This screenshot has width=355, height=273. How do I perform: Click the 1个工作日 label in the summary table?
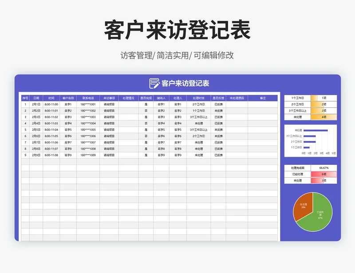click(297, 98)
